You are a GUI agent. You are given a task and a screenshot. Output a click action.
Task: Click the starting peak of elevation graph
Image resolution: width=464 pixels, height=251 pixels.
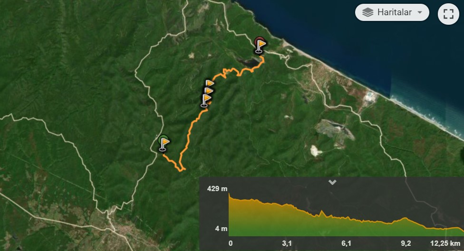(x=229, y=194)
